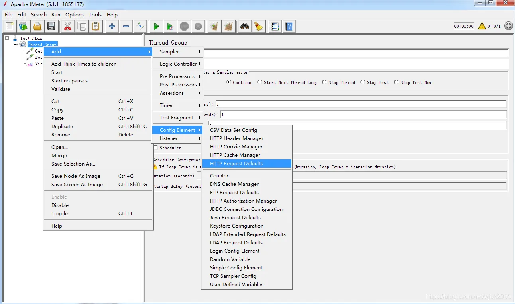Click the Thread Group name input field

tap(356, 53)
